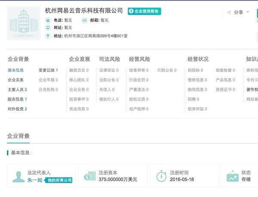This screenshot has height=197, width=258.
Task: Click the location pin icon beside 地址
Action: [x=48, y=36]
